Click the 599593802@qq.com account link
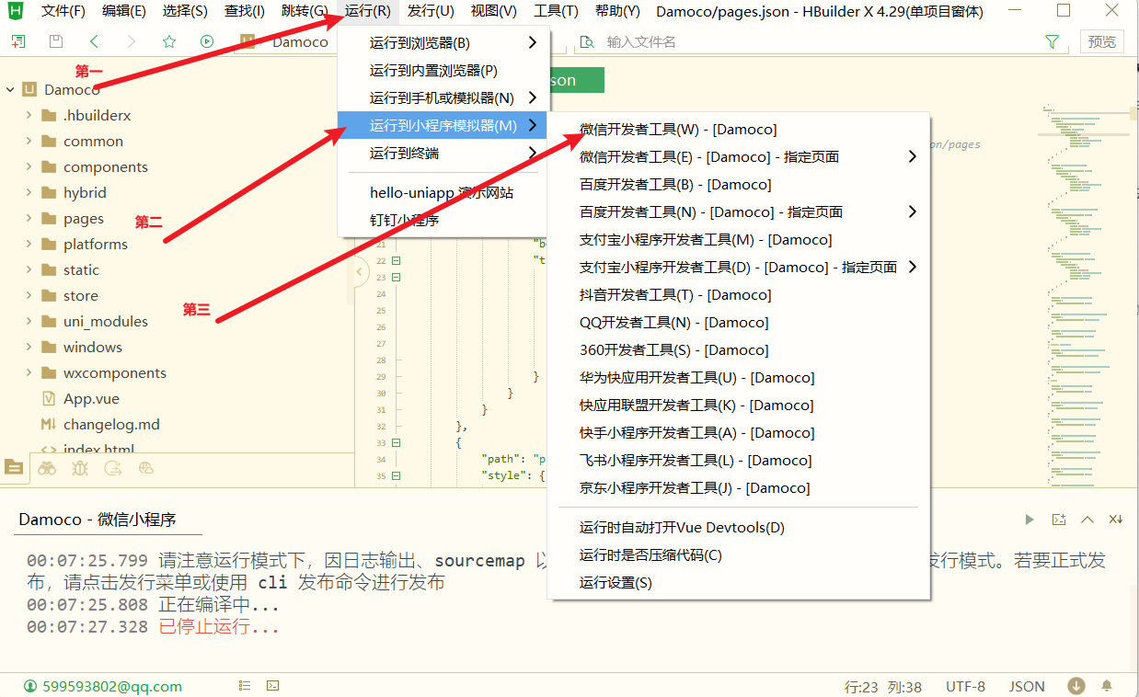Screen dimensions: 1139x697 [112, 686]
